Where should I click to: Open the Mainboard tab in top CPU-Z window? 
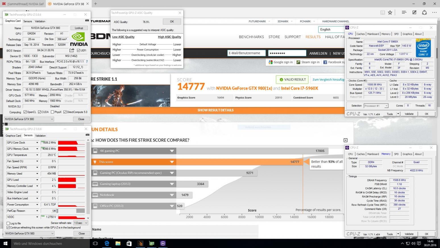click(x=373, y=34)
